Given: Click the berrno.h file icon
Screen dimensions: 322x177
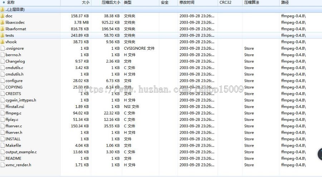Looking at the screenshot, I should click(3, 55).
